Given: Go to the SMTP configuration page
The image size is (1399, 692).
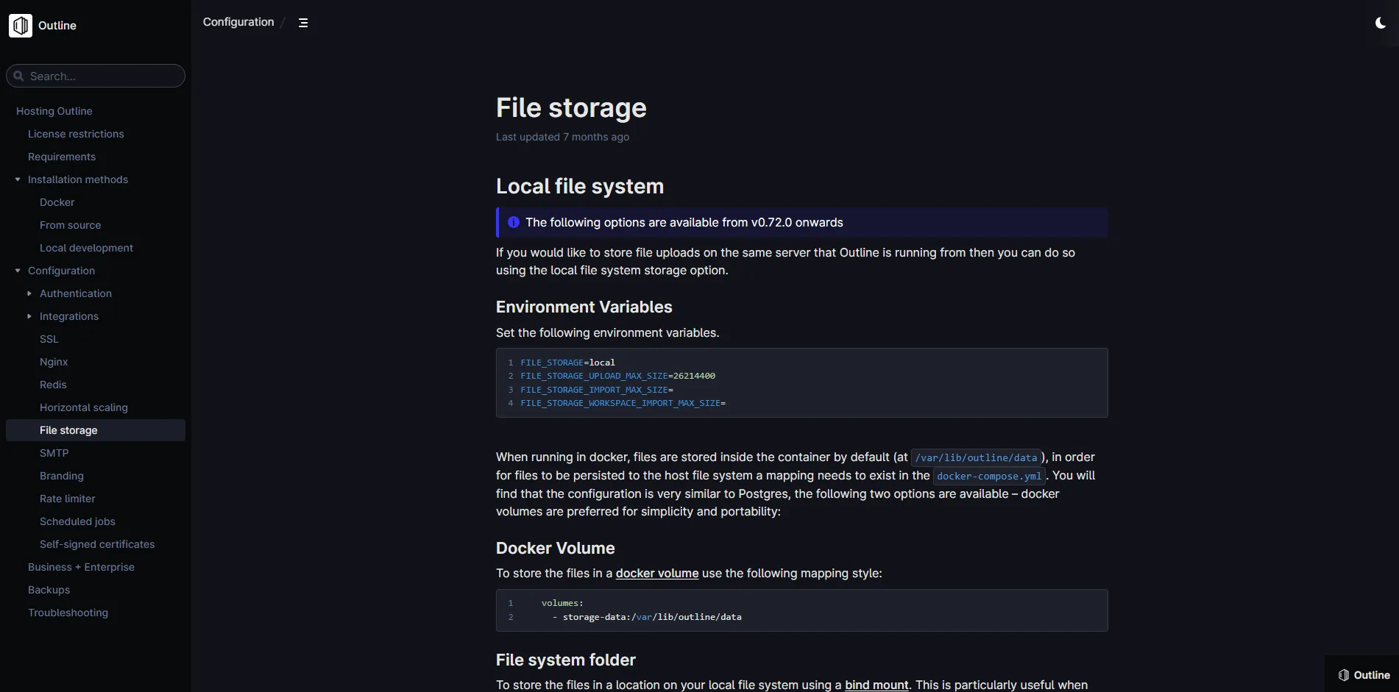Looking at the screenshot, I should click(54, 453).
